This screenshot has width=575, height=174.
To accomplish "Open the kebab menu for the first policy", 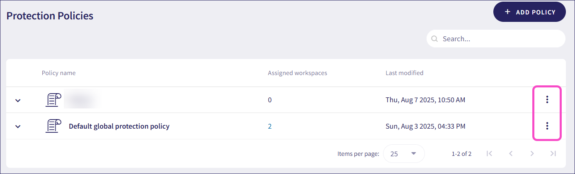I will tap(547, 99).
